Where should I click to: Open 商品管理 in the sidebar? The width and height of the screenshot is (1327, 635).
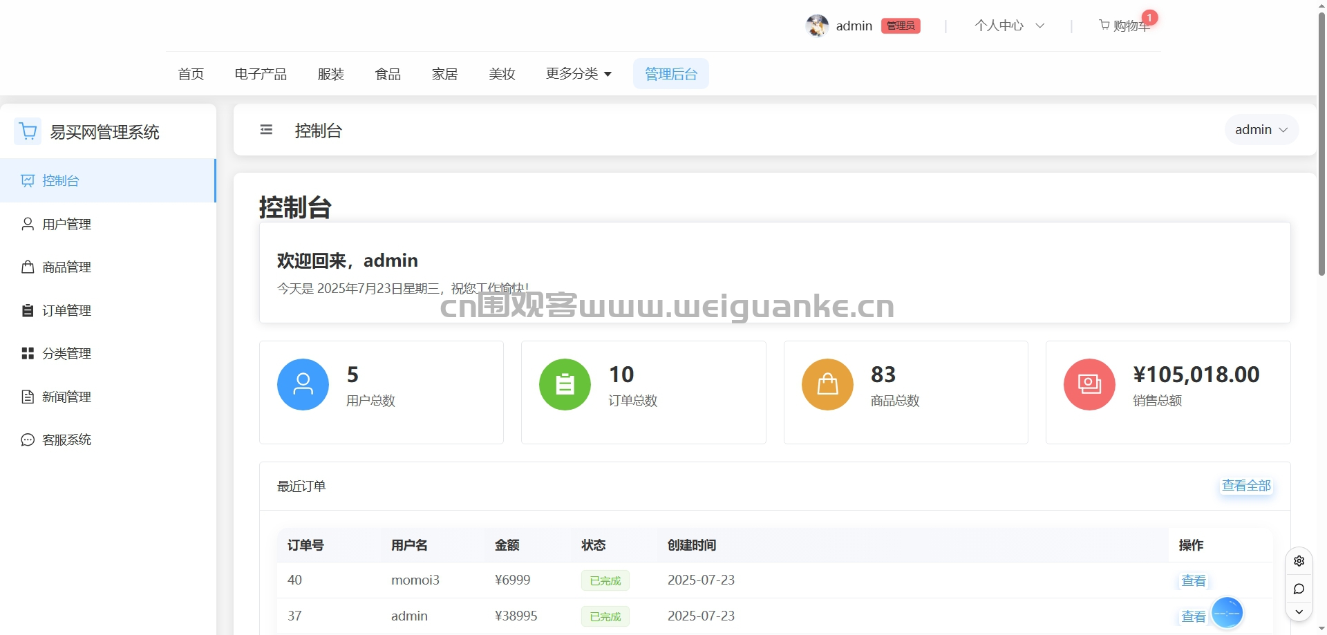(x=108, y=267)
